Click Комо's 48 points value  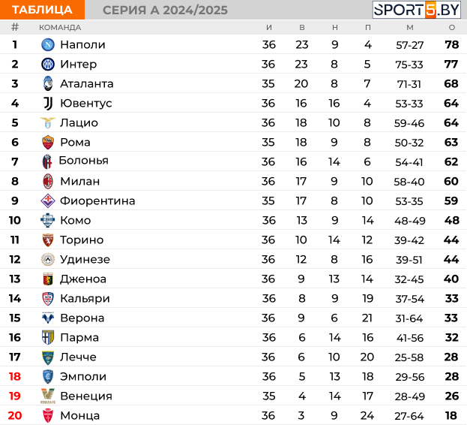click(452, 221)
